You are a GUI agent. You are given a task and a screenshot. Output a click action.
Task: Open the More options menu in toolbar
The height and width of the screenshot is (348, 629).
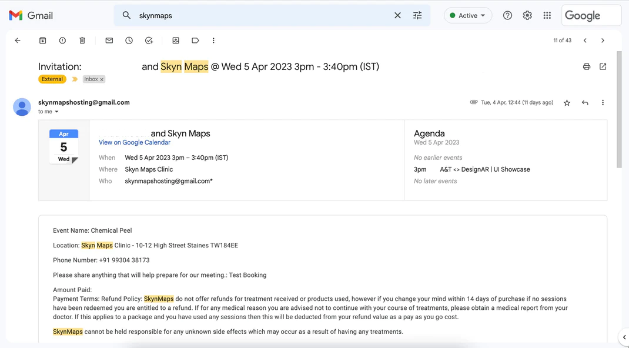click(213, 41)
